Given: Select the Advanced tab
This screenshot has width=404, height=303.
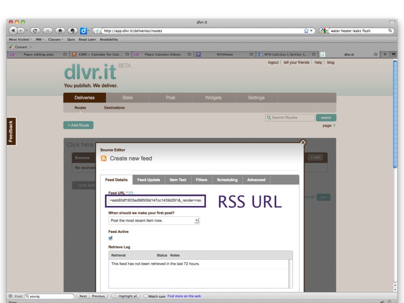Looking at the screenshot, I should [256, 180].
